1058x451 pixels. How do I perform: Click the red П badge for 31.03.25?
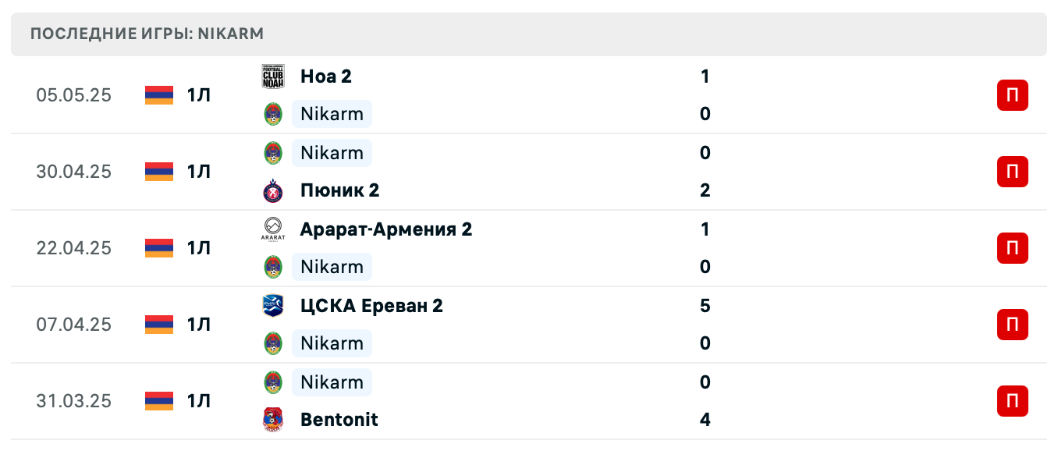click(1012, 401)
